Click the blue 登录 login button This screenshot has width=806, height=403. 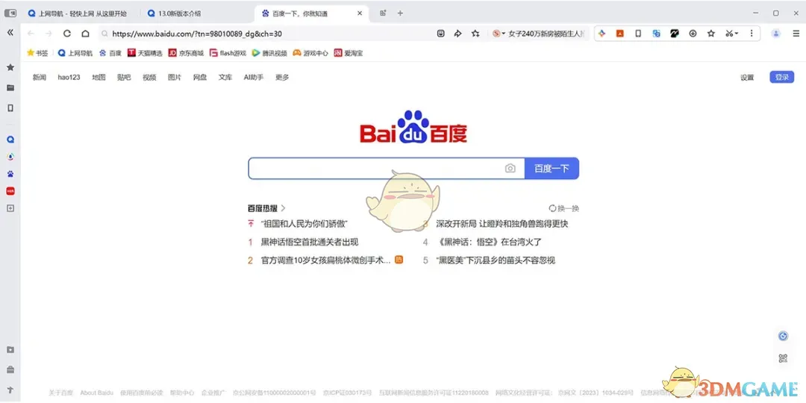pos(782,77)
